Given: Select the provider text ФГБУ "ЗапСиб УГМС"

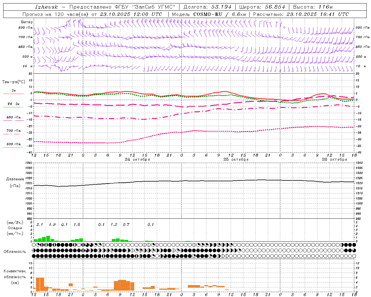Looking at the screenshot, I should click(x=145, y=7).
